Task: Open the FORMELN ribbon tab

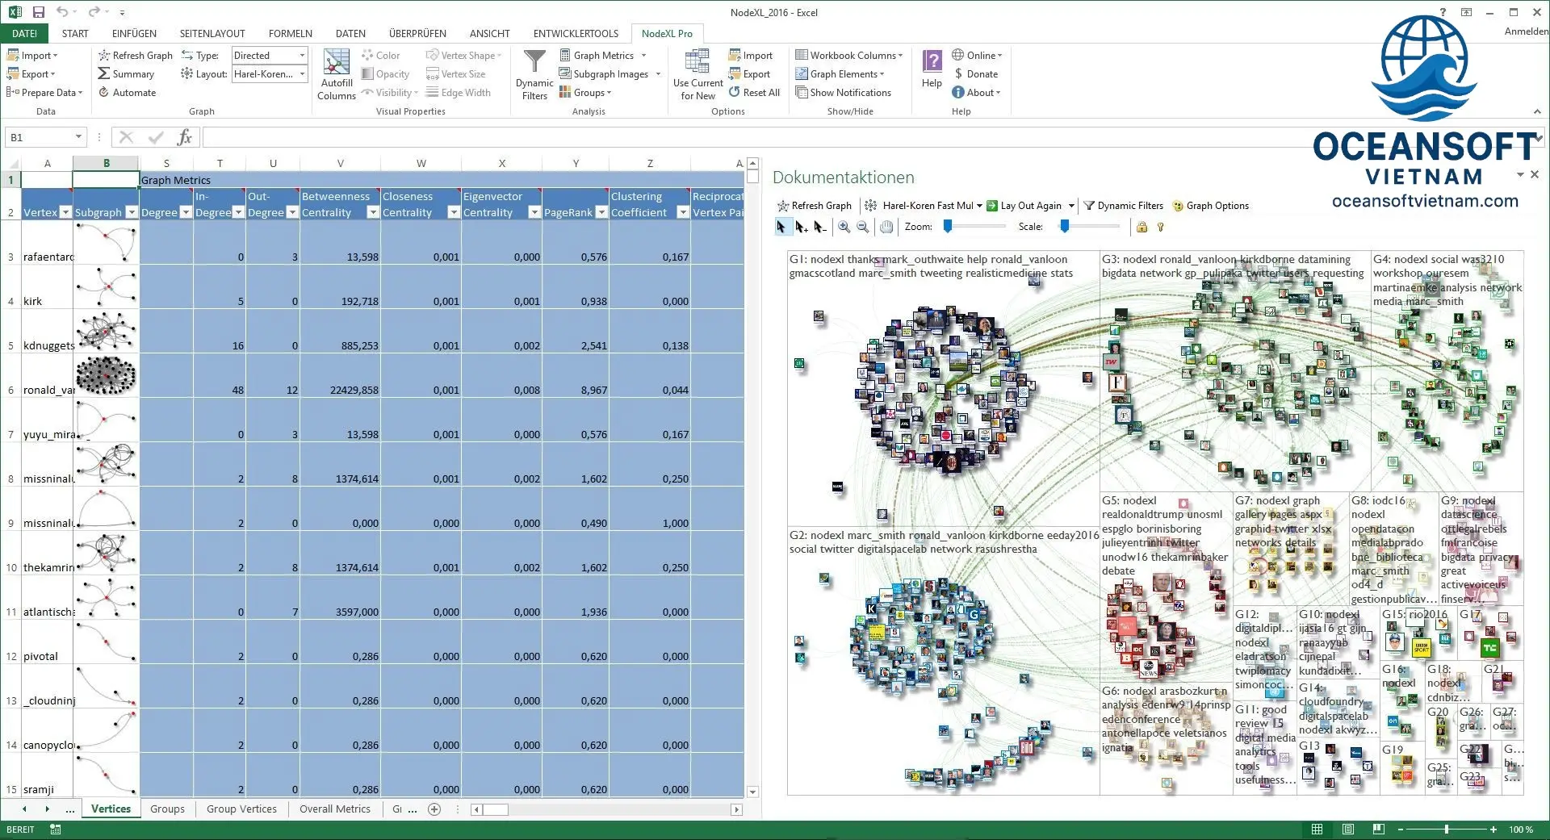Action: [x=290, y=33]
